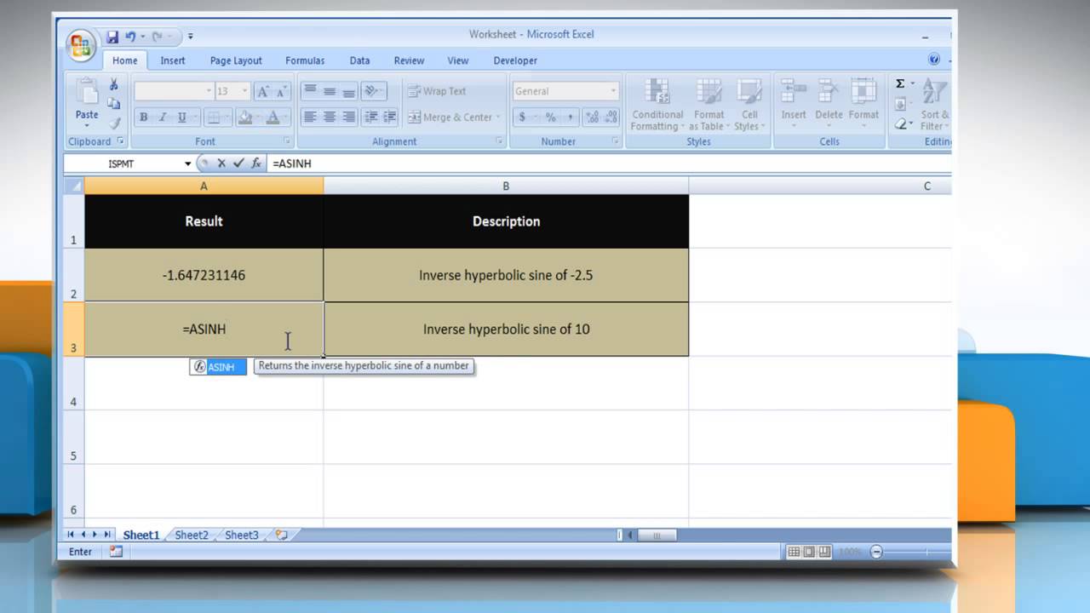Click the Cut scissors icon
Image resolution: width=1090 pixels, height=613 pixels.
(x=113, y=85)
